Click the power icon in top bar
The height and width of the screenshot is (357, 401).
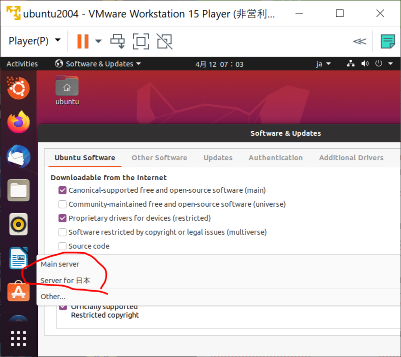pos(379,63)
